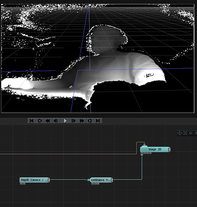
Task: Select the Depth Camera node
Action: [x=34, y=180]
